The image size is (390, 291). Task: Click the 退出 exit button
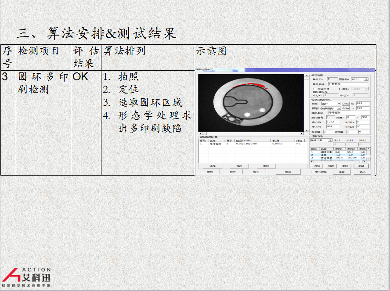[x=362, y=172]
